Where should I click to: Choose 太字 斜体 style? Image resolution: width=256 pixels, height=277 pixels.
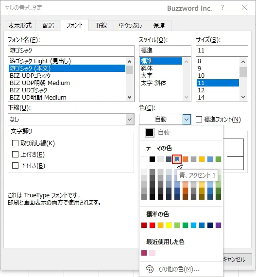pos(161,83)
